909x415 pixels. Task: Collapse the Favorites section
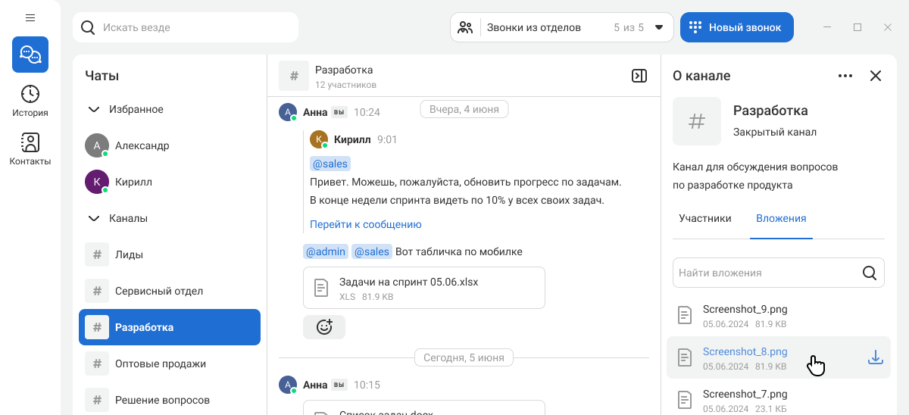point(94,109)
